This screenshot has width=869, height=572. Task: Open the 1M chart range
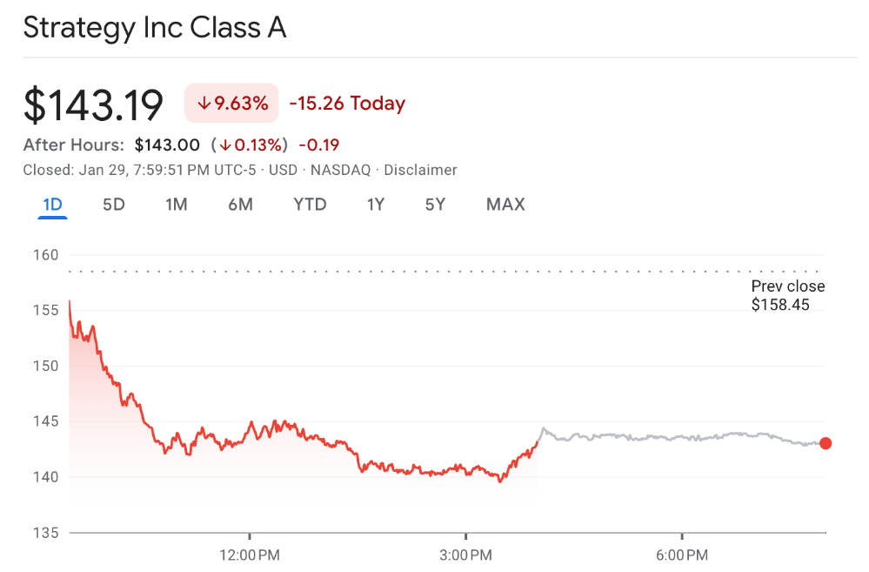click(x=177, y=205)
